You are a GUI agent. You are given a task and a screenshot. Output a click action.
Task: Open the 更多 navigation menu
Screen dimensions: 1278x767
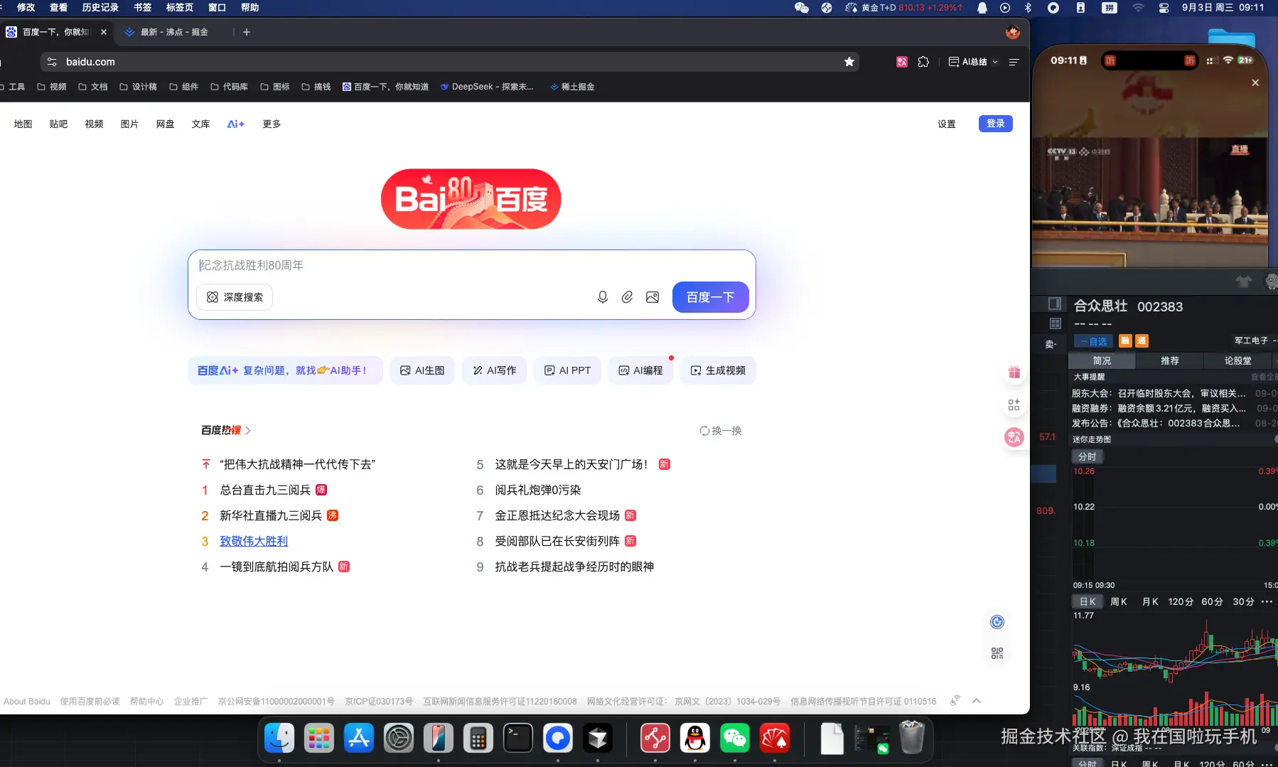coord(272,124)
